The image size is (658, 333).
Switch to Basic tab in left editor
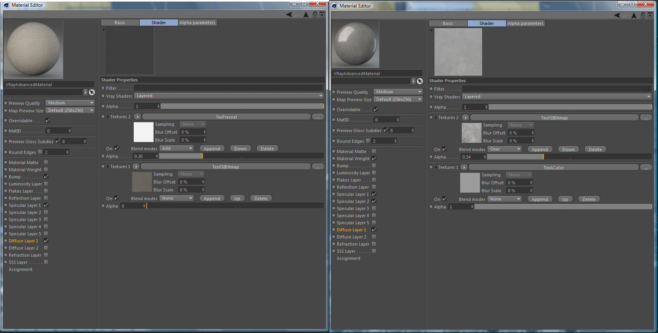coord(120,23)
